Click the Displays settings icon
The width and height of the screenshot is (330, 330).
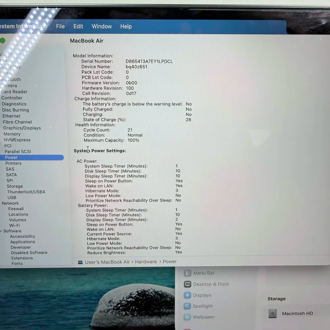click(187, 295)
